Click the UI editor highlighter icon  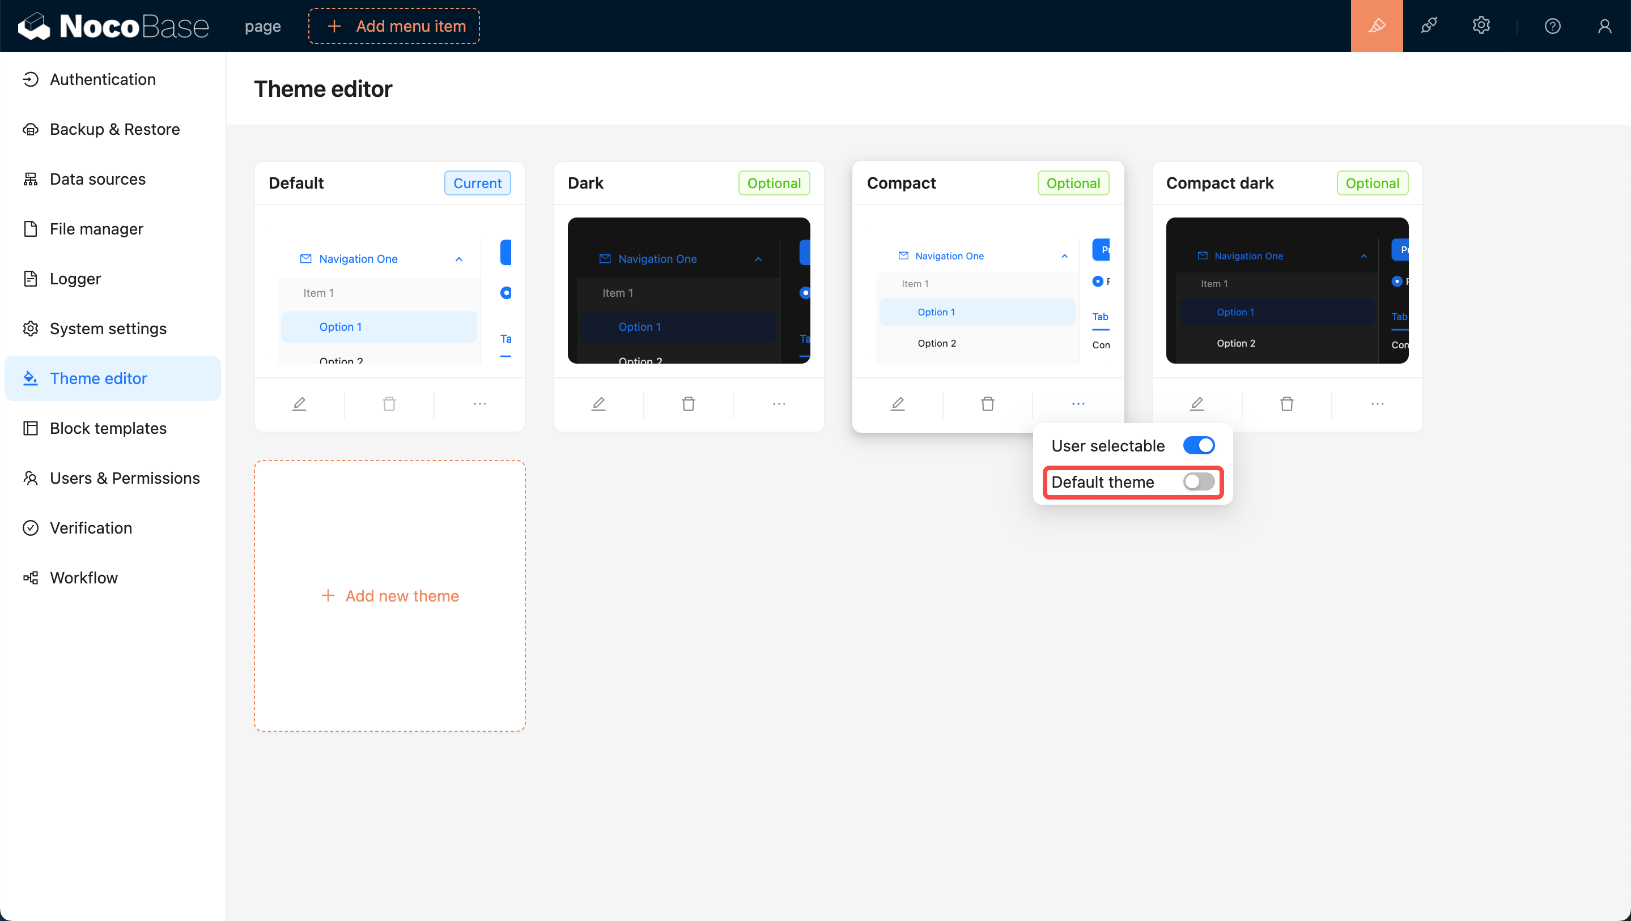click(1377, 26)
